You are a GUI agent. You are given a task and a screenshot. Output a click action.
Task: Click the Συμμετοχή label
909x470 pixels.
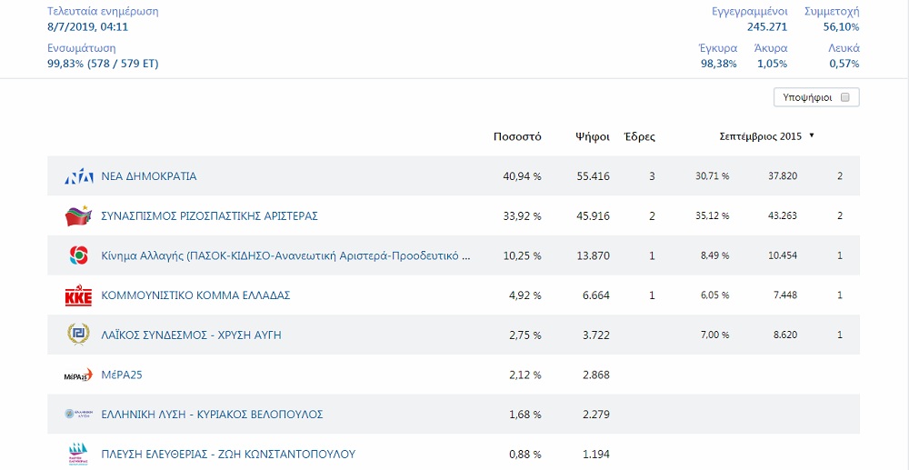click(x=832, y=12)
